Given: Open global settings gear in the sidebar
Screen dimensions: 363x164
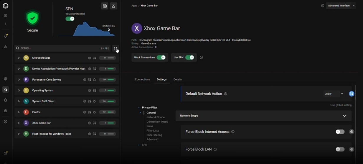Looking at the screenshot, I should [5, 111].
